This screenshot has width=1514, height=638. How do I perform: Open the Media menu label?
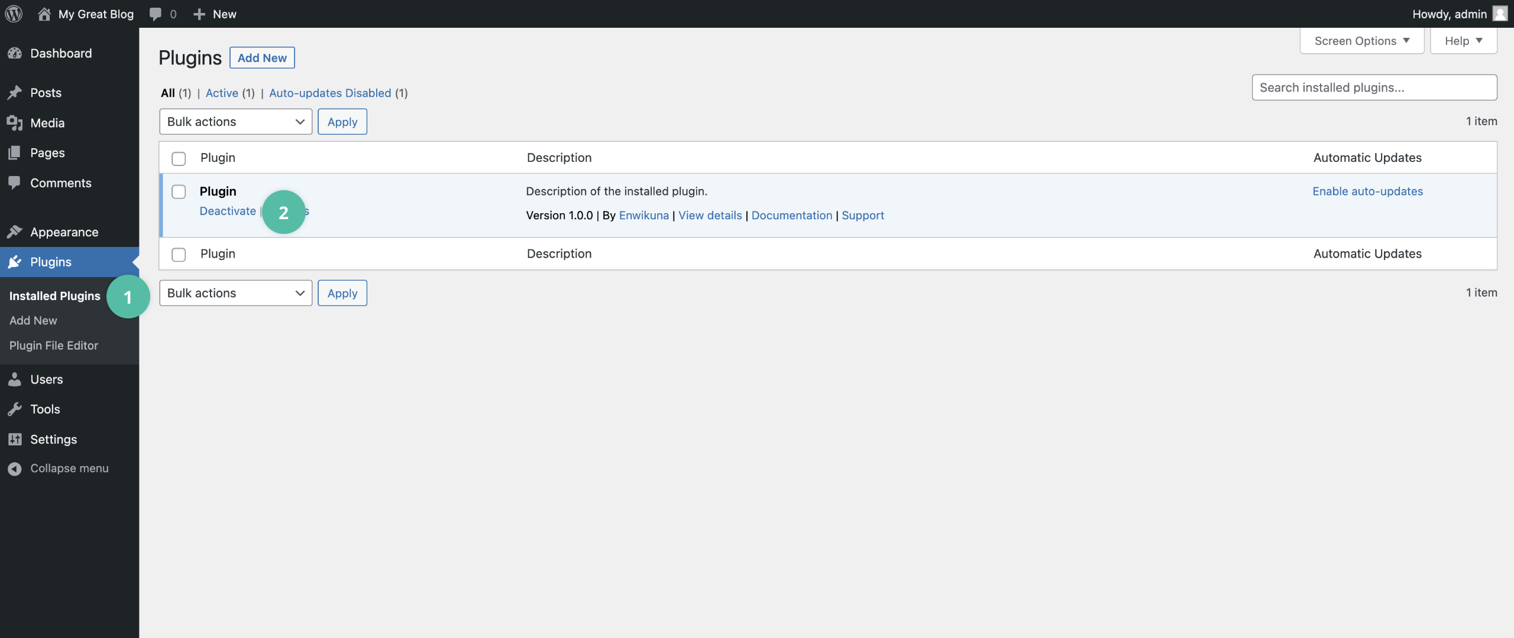[47, 123]
